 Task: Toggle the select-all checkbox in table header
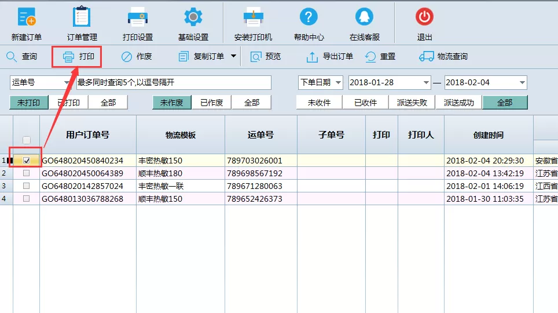coord(26,140)
